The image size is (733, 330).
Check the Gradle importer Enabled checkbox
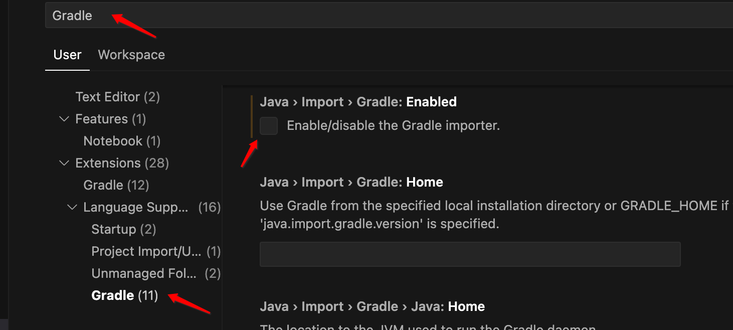[269, 125]
